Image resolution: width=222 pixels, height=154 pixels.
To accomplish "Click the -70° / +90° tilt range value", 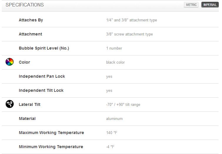I will coord(123,104).
